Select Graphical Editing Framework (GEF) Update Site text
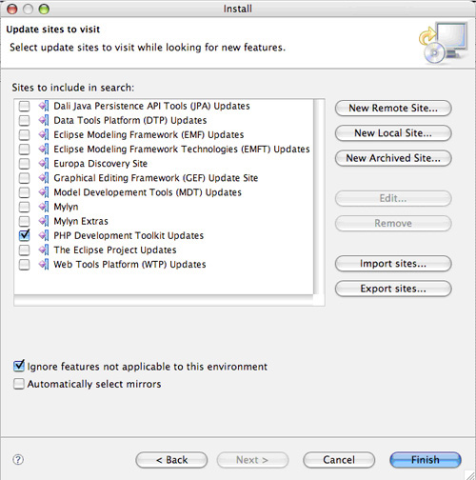 156,178
